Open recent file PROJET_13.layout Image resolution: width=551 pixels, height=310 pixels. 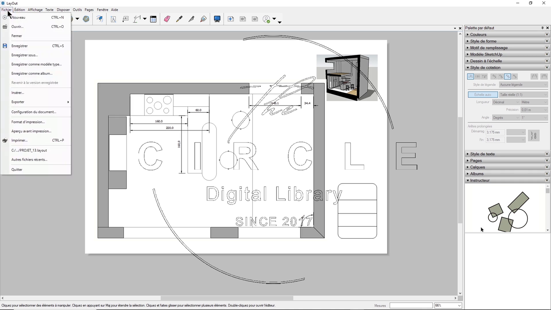(29, 150)
